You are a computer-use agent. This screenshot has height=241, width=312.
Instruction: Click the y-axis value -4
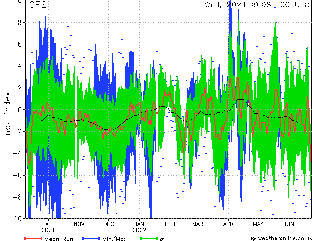[17, 153]
